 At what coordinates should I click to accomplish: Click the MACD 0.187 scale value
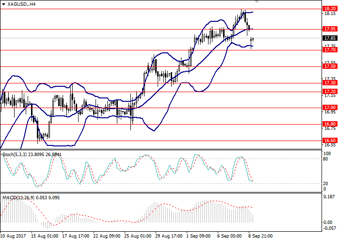click(x=329, y=197)
